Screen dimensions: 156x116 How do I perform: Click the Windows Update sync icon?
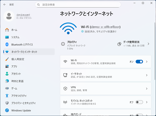click(x=7, y=110)
